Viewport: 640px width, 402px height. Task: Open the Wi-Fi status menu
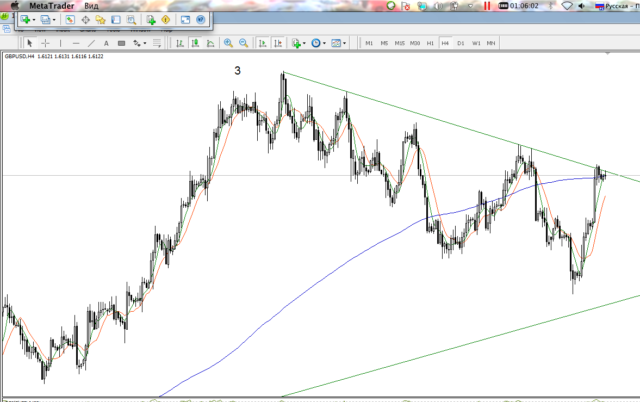[x=567, y=6]
